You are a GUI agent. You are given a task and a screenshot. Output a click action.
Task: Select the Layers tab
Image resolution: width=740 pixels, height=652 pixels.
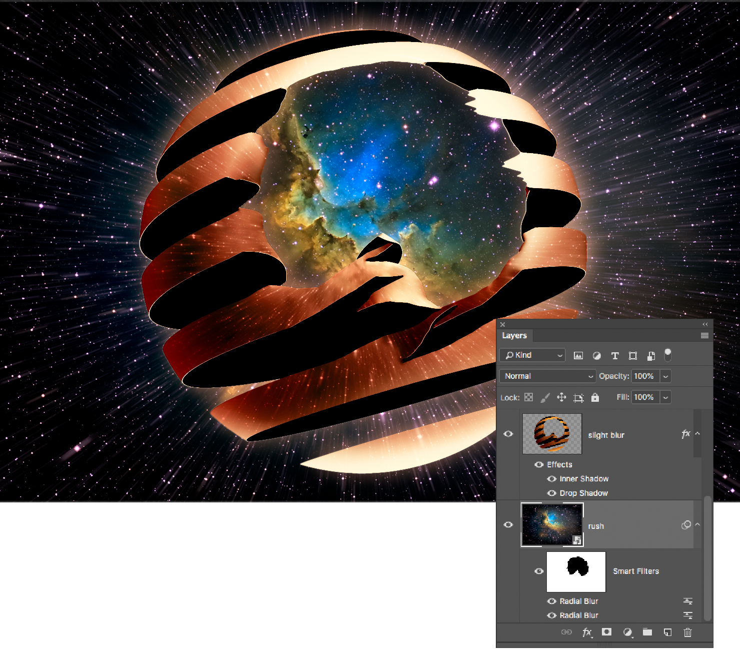[514, 335]
